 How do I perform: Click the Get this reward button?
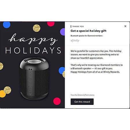tap(82, 102)
